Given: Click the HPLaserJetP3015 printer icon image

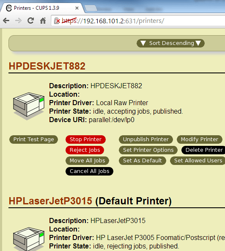Looking at the screenshot, I should point(29,239).
